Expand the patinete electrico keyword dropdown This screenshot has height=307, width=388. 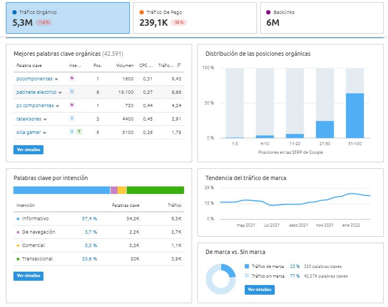tap(60, 93)
